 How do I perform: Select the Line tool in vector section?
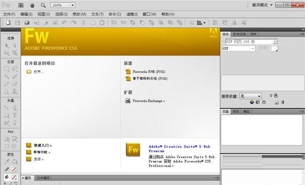[x=7, y=108]
